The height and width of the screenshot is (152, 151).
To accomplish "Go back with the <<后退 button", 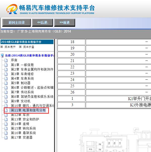I will [42, 23].
